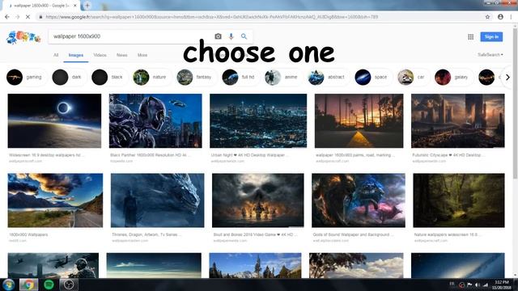Expand the More search menu
The height and width of the screenshot is (291, 518).
pos(142,55)
